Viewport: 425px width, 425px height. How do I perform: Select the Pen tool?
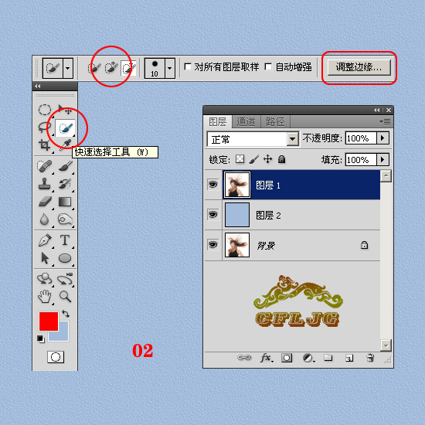click(45, 240)
